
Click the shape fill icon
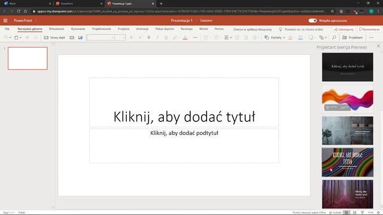click(290, 38)
